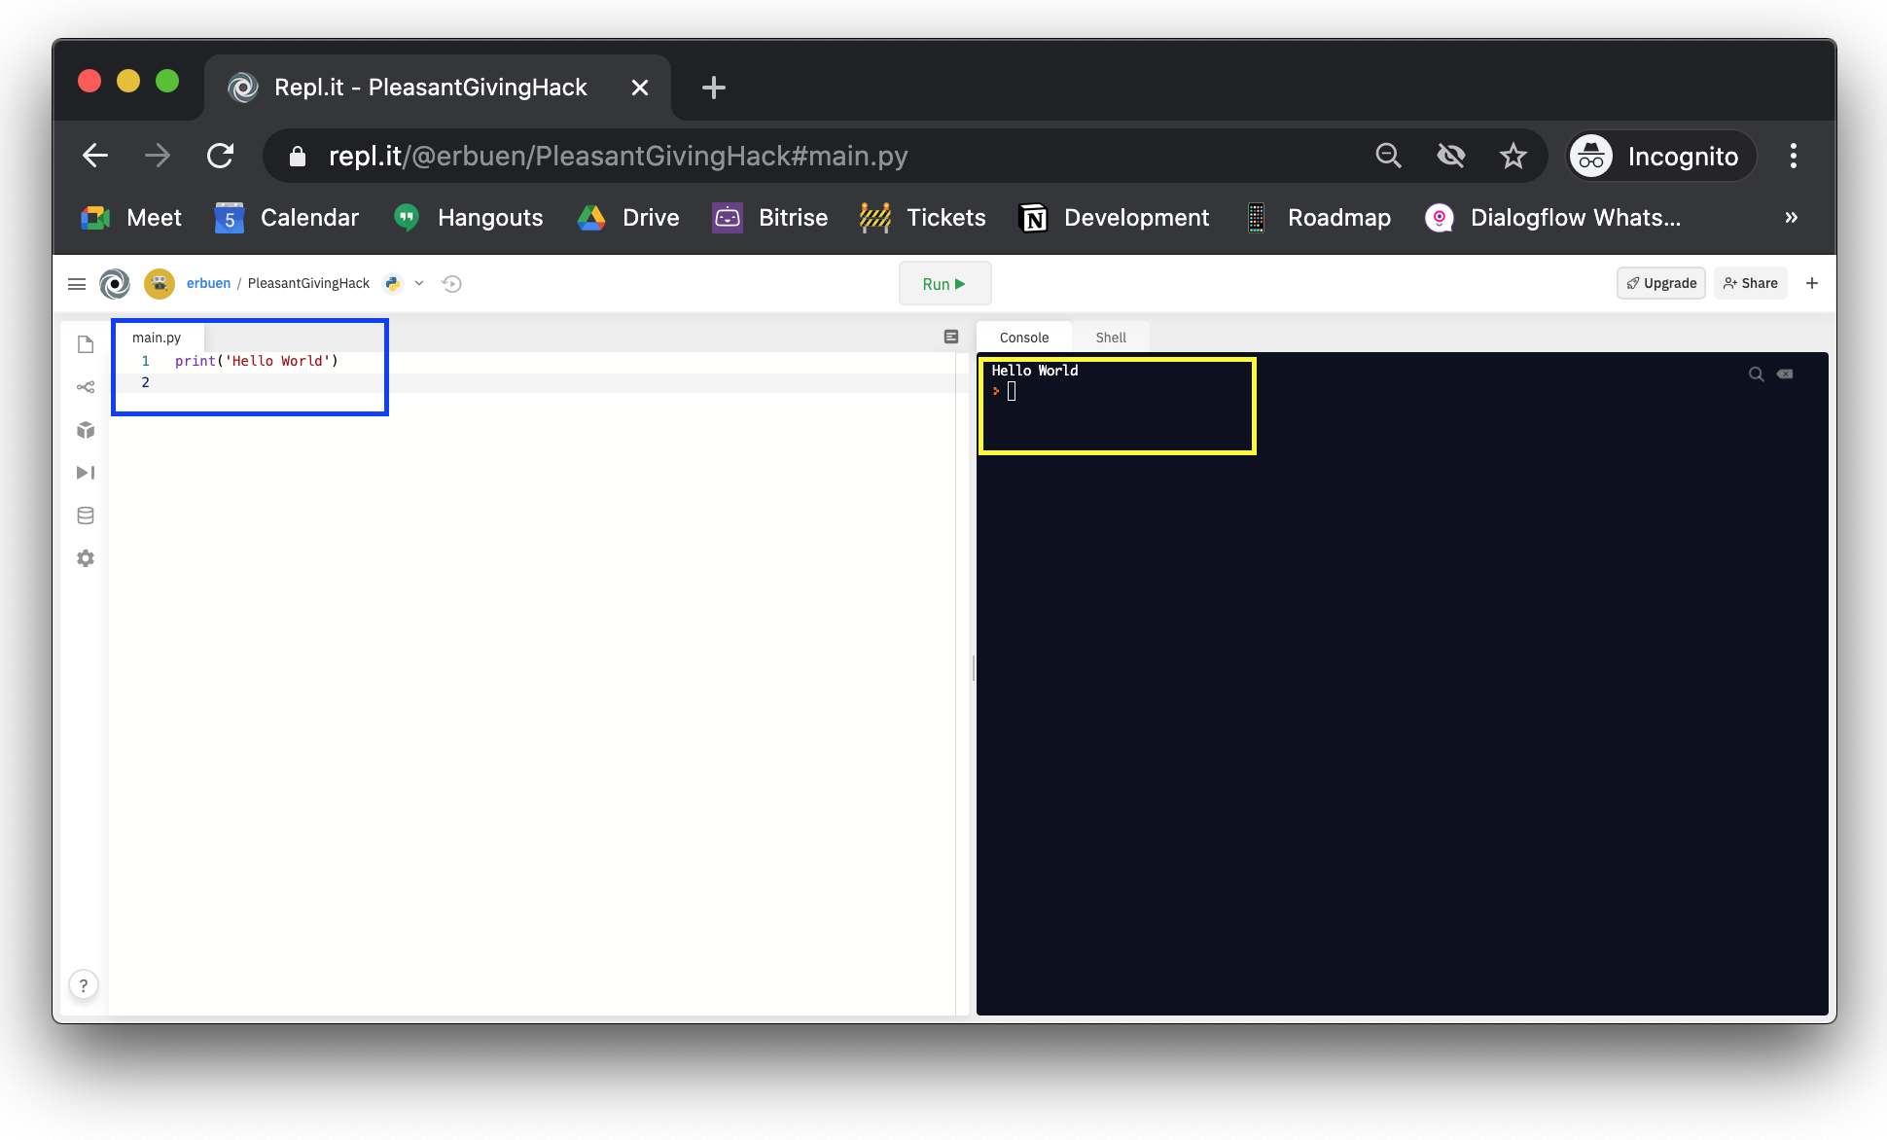Open the history clock icon
The image size is (1887, 1140).
451,284
